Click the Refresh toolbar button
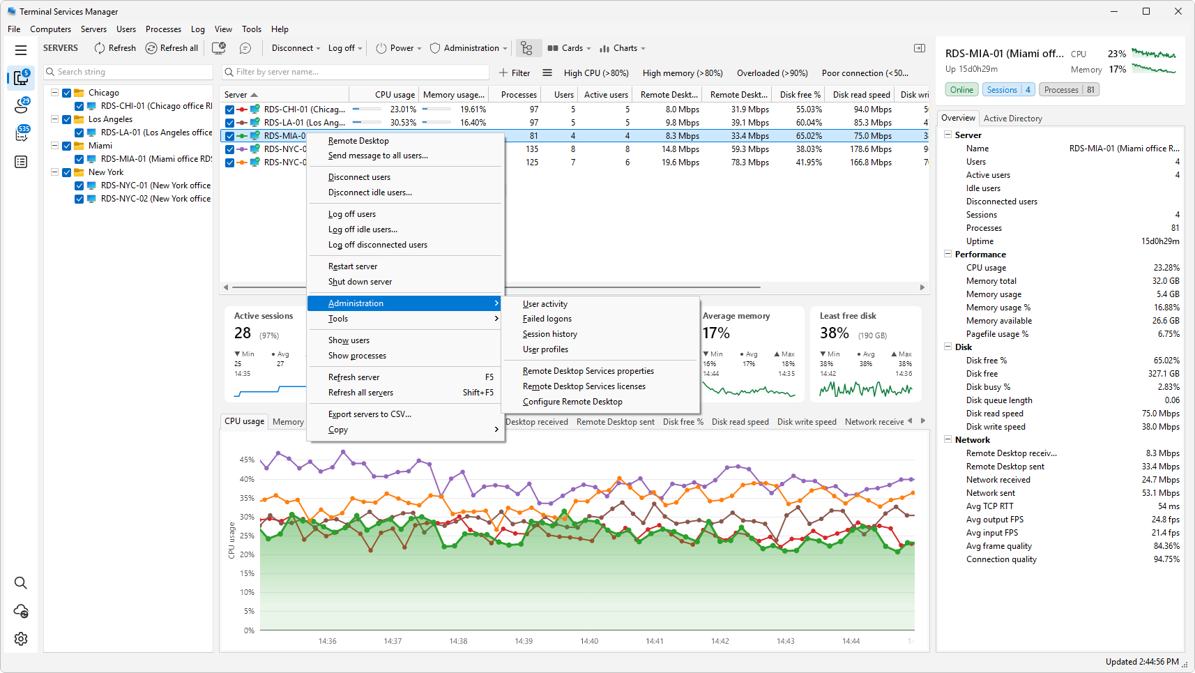The height and width of the screenshot is (673, 1195). click(x=115, y=48)
